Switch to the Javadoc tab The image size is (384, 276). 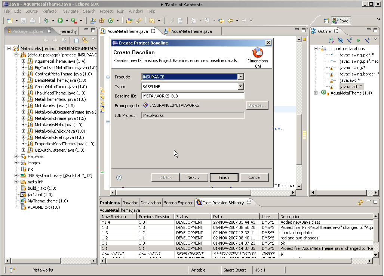[130, 203]
